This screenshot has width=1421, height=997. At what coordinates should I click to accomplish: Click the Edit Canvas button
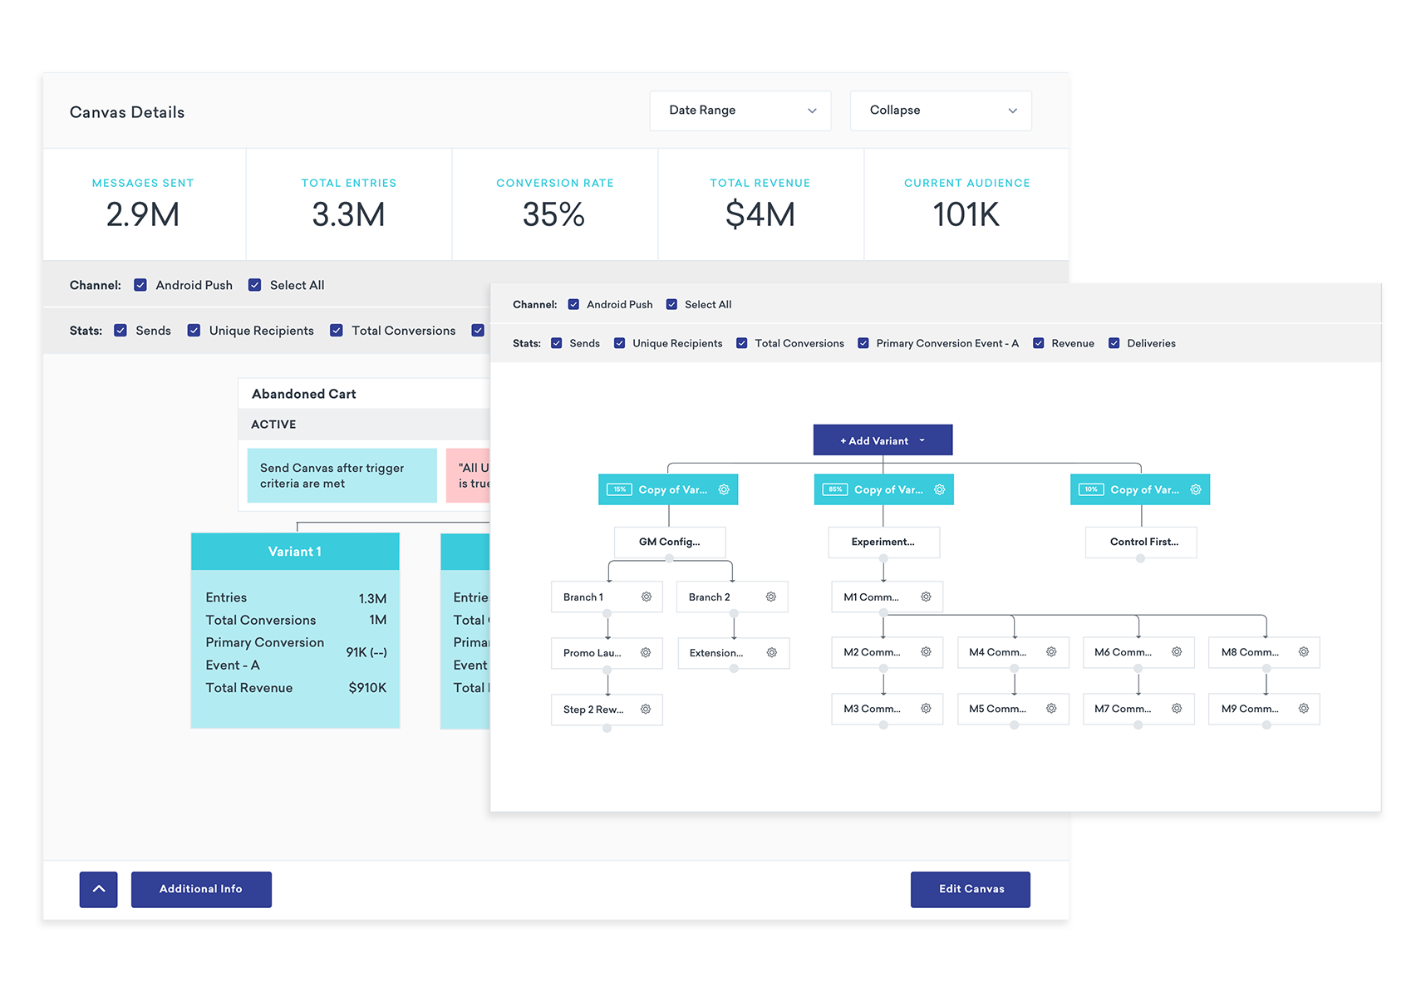[971, 889]
